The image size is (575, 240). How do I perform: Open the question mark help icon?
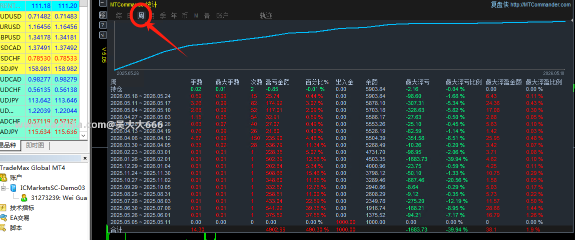click(x=103, y=25)
